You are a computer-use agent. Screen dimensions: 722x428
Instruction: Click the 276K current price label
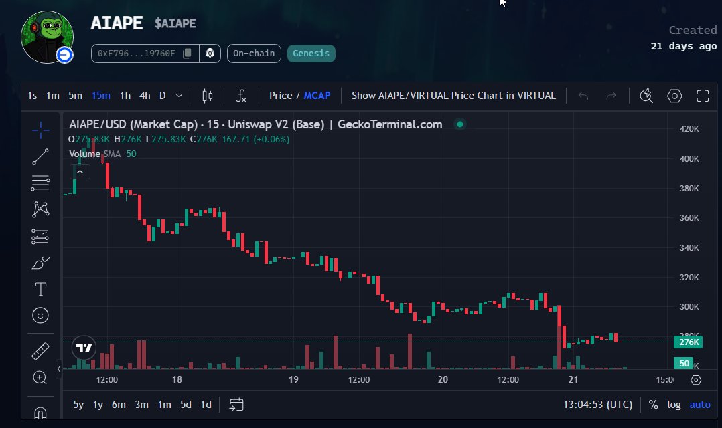[689, 342]
